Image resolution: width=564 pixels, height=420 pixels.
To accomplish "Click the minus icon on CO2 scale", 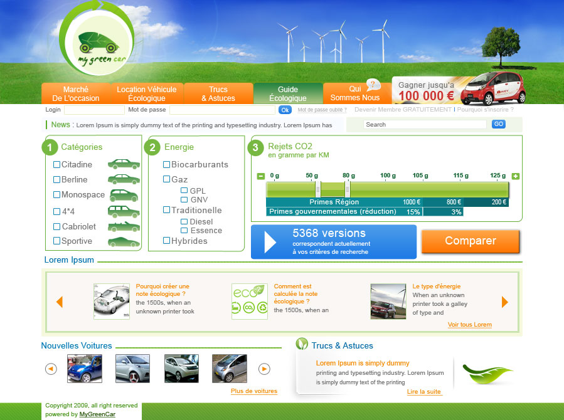I will pos(261,176).
